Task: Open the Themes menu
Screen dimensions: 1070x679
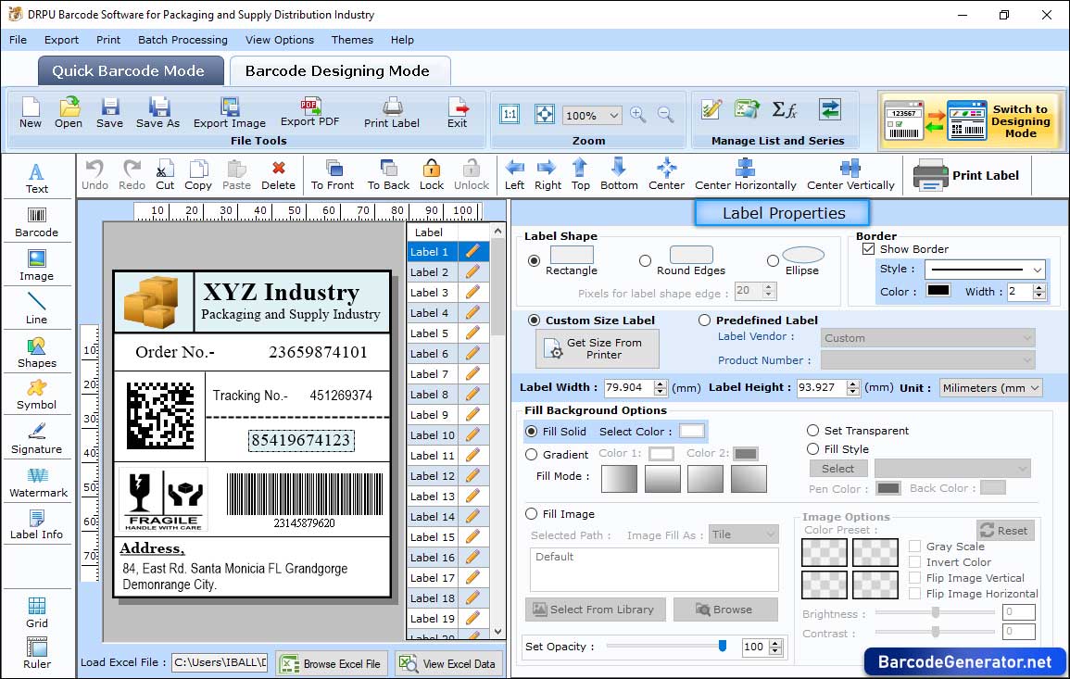Action: (x=352, y=40)
